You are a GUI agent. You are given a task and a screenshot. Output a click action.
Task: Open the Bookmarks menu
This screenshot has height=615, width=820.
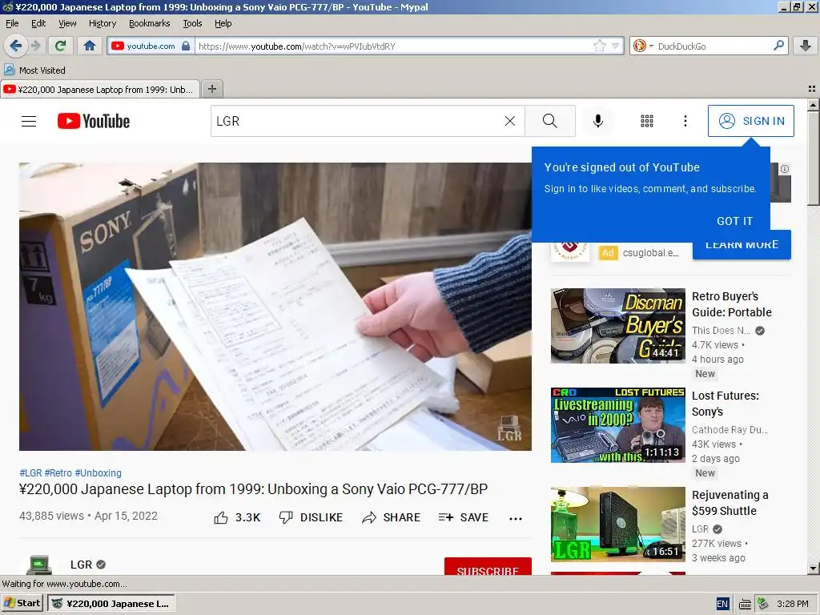[150, 23]
